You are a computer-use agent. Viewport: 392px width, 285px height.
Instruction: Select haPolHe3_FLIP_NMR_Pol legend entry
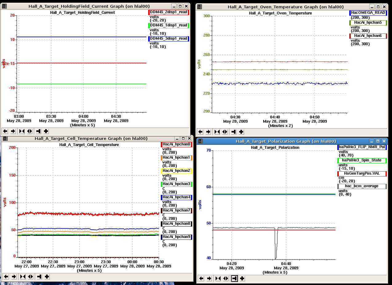[x=362, y=147]
